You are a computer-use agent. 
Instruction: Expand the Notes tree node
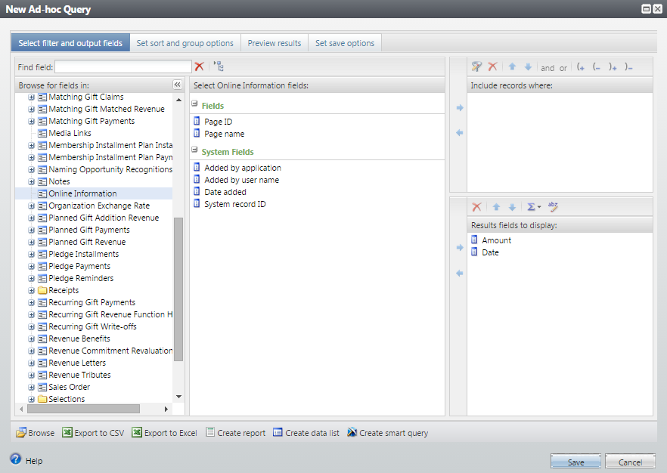(32, 182)
